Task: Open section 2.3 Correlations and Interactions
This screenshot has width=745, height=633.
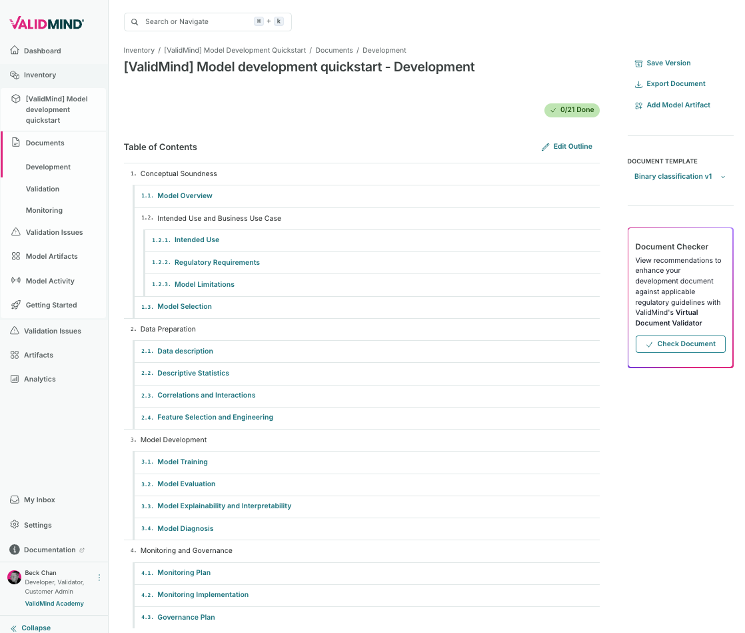Action: [x=206, y=396]
